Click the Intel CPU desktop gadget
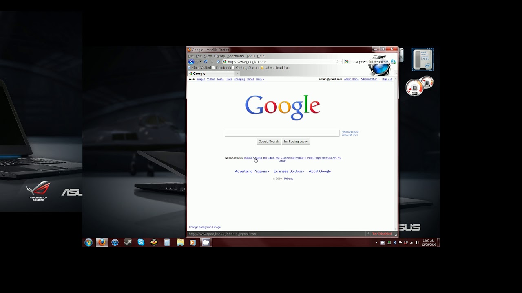 tap(422, 59)
